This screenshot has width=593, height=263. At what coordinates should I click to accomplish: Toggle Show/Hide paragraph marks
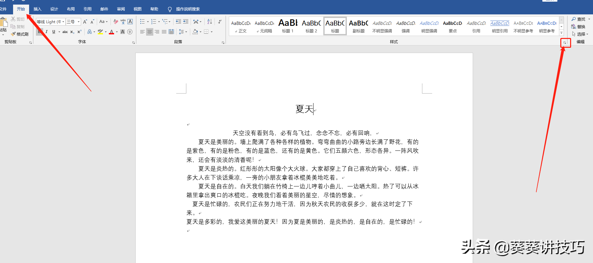click(220, 22)
